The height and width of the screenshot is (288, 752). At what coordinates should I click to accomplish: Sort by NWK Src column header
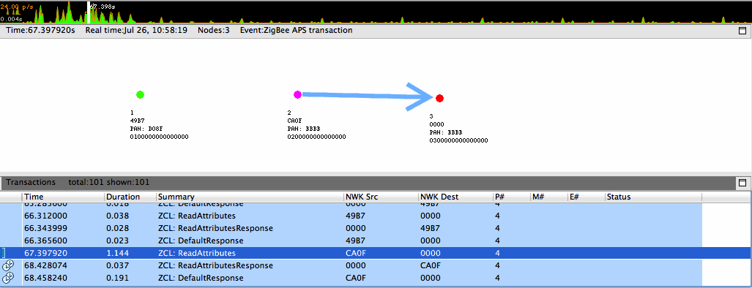[x=381, y=197]
